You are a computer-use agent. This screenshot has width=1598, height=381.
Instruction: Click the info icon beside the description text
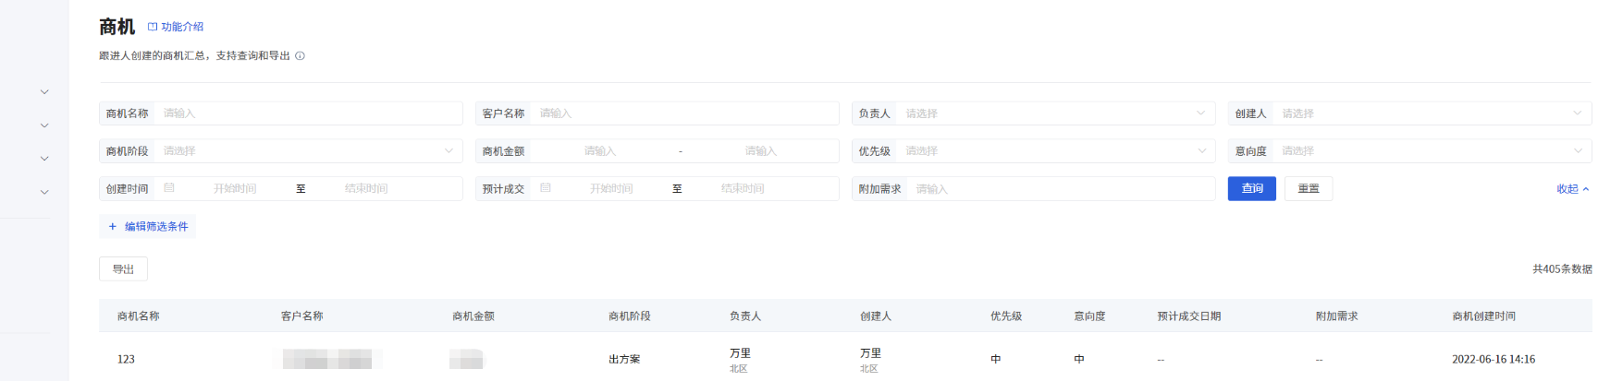tap(300, 55)
